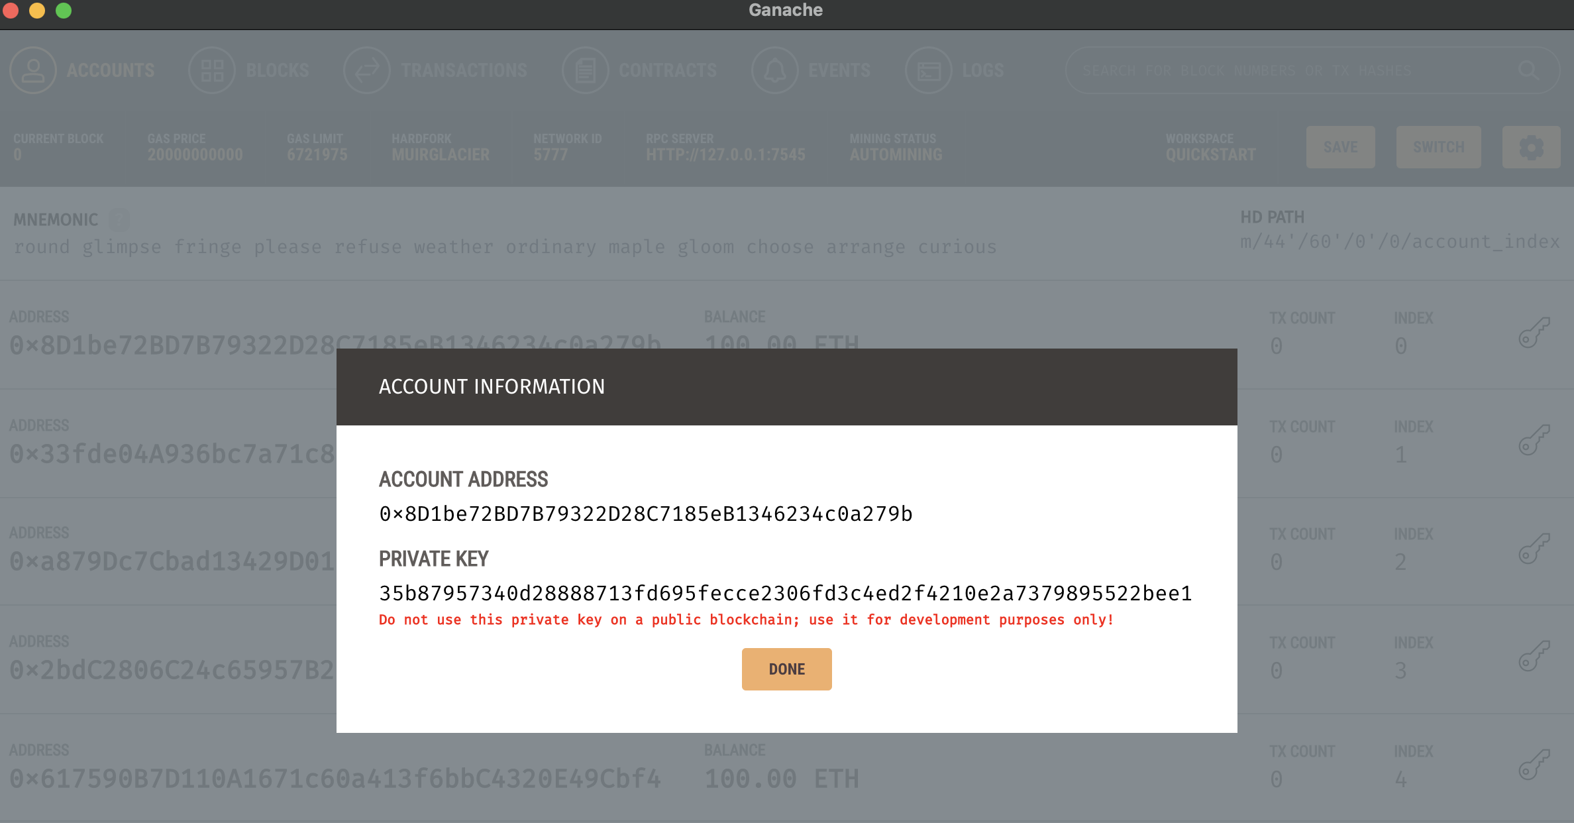This screenshot has height=823, width=1574.
Task: Click the Transactions arrows icon
Action: [367, 70]
